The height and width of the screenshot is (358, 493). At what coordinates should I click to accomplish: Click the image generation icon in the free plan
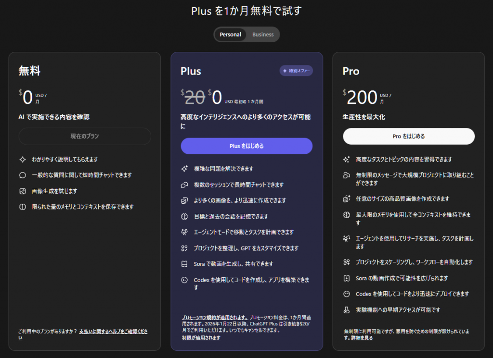(22, 191)
